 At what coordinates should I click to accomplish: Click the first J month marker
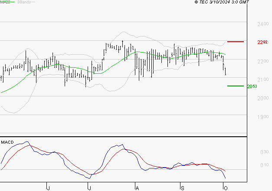(49, 188)
